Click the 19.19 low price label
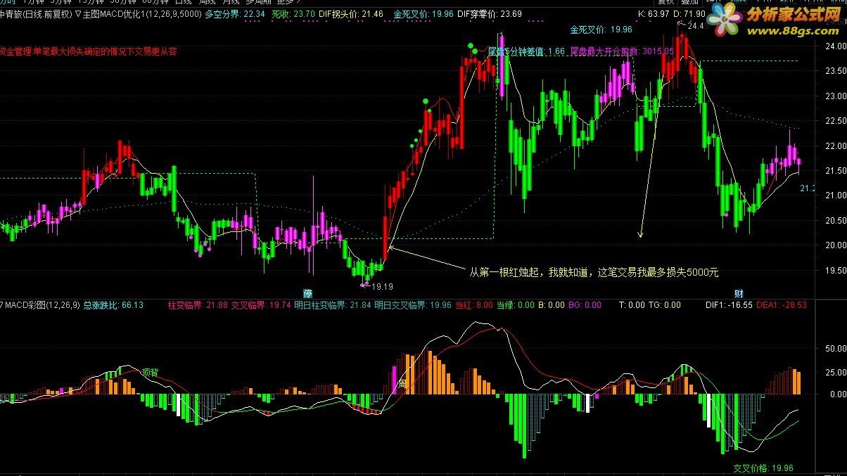 (381, 286)
